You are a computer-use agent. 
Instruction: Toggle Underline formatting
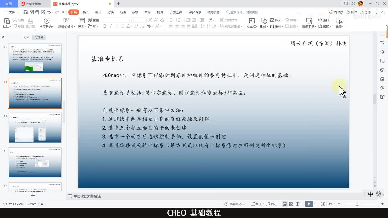(116, 26)
